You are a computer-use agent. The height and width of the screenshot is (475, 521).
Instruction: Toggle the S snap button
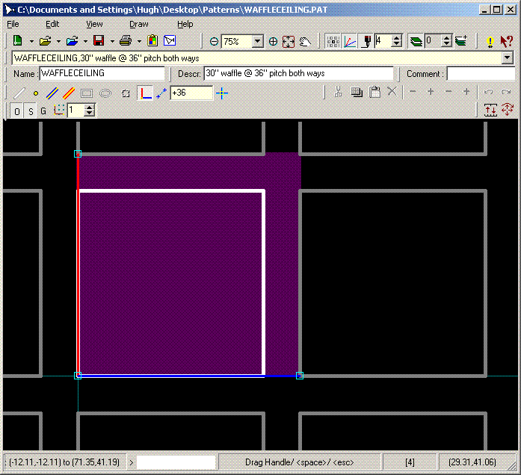coord(31,111)
